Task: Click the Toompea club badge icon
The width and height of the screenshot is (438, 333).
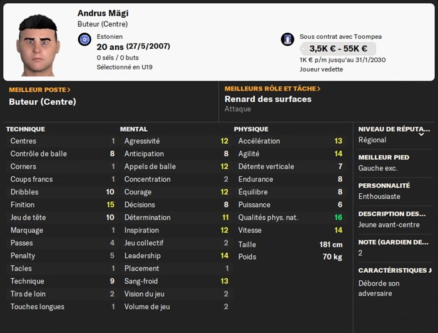Action: 287,39
